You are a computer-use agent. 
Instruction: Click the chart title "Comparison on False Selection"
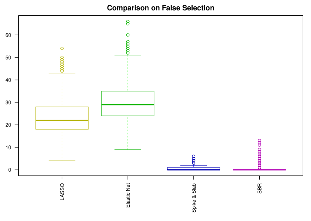point(160,8)
